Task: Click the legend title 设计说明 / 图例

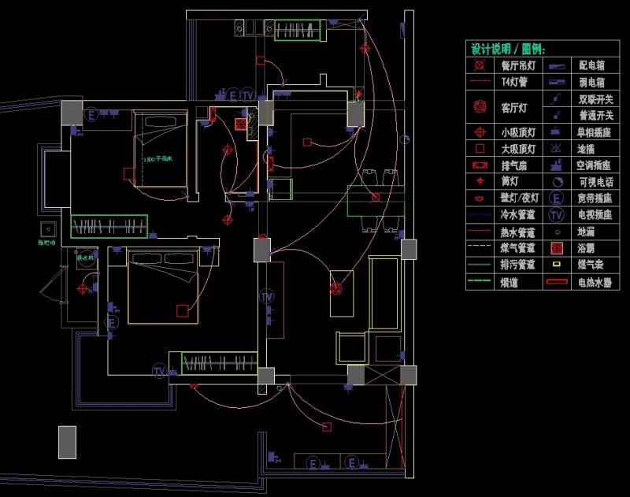Action: (508, 49)
